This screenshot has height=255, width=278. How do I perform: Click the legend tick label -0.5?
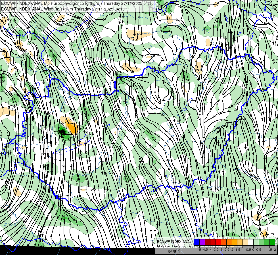click(248, 250)
